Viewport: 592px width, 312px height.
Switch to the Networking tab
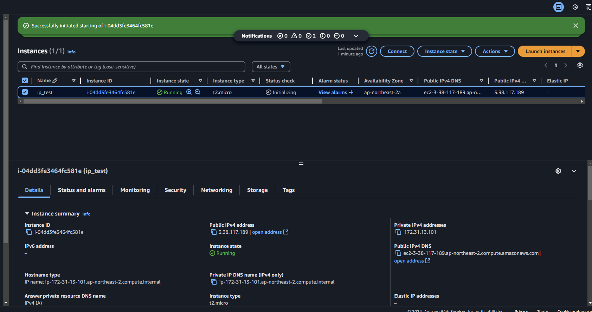pos(217,190)
